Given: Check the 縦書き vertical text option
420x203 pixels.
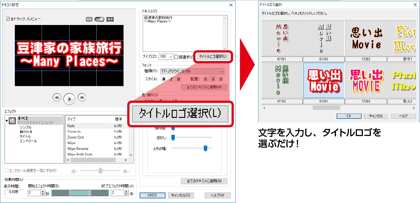Looking at the screenshot, I should click(176, 56).
